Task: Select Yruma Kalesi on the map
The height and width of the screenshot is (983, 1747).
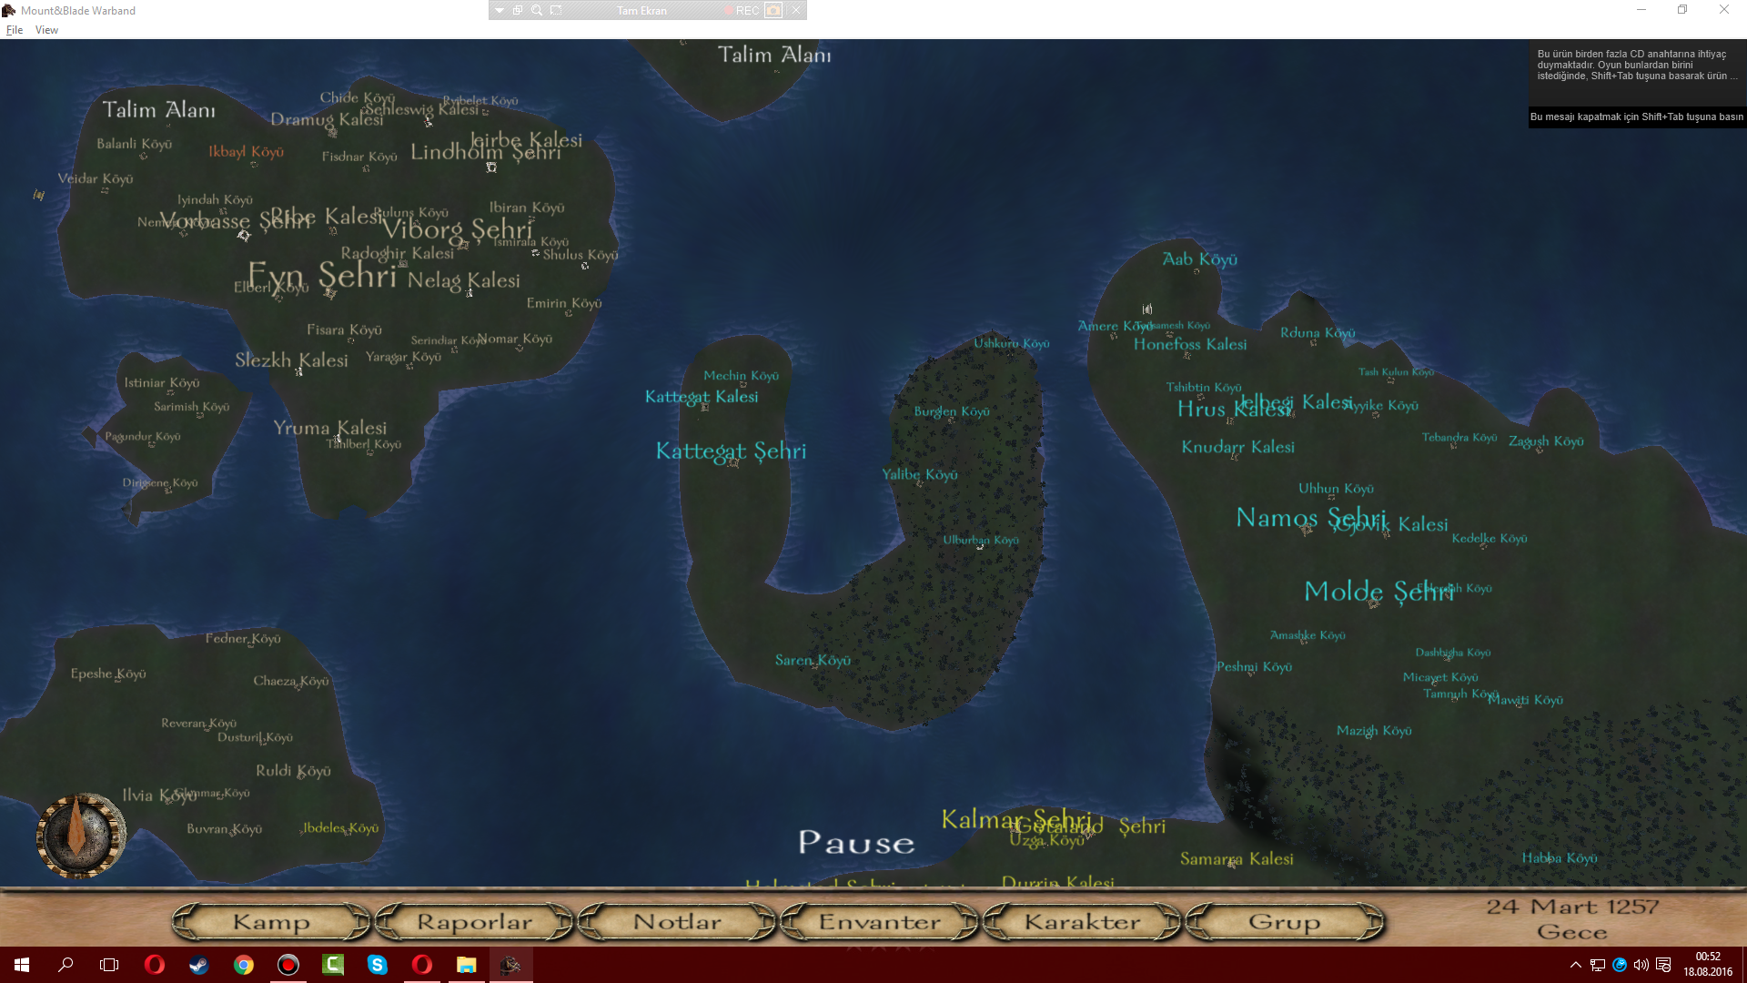Action: (330, 428)
